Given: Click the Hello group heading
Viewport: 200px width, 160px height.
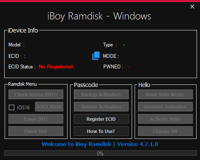Looking at the screenshot, I should tap(144, 85).
